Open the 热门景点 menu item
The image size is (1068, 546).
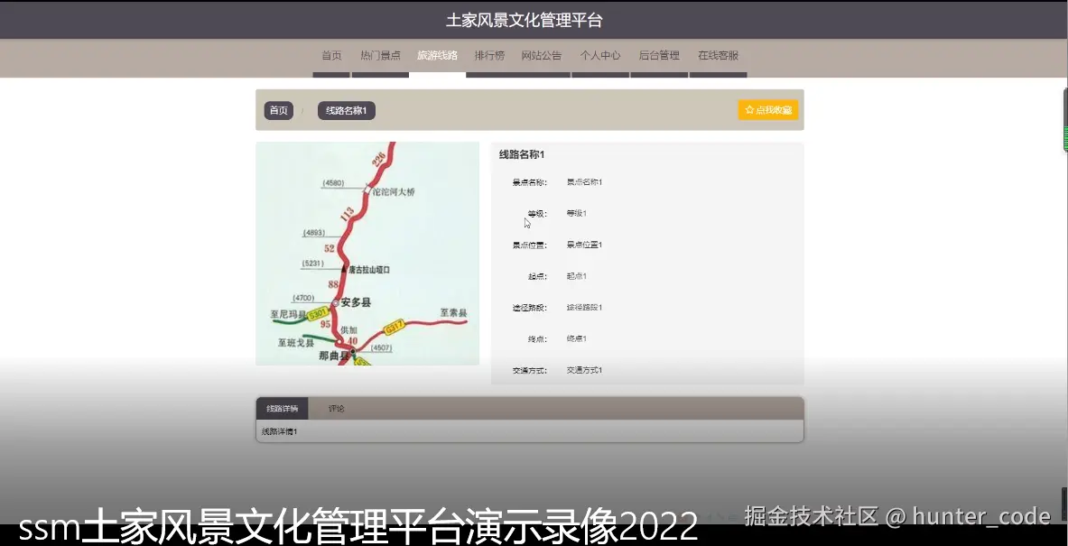click(380, 56)
